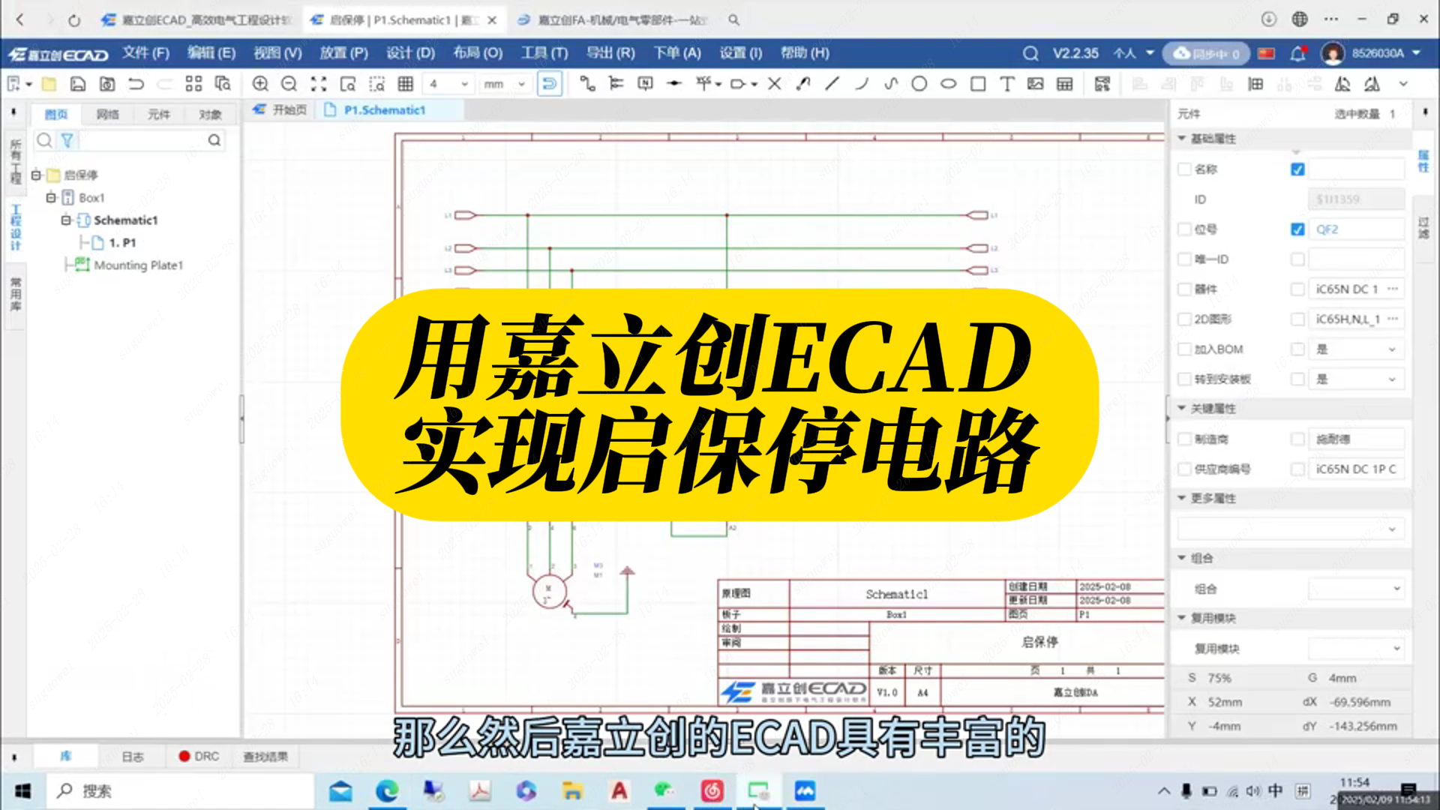Open the notifications bell icon
Viewport: 1440px width, 810px height.
click(1298, 53)
